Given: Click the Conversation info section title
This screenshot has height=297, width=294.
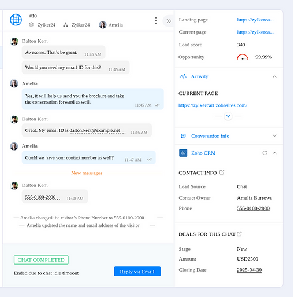Looking at the screenshot, I should click(x=210, y=136).
